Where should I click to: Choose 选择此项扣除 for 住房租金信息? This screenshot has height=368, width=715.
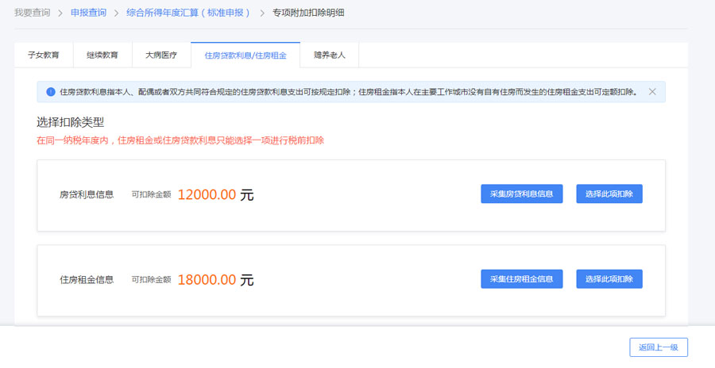click(x=609, y=279)
